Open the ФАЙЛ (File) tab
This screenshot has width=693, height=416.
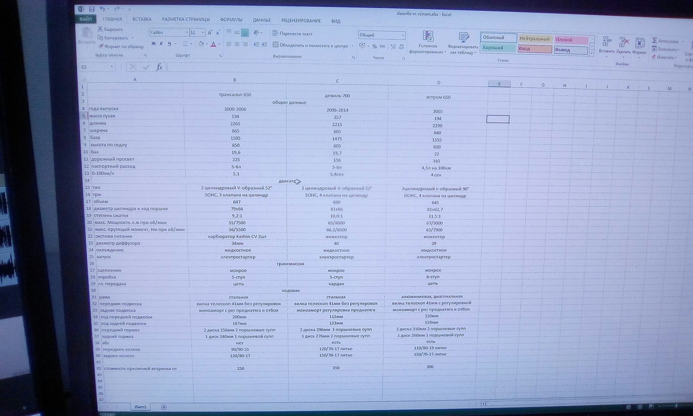click(x=85, y=19)
